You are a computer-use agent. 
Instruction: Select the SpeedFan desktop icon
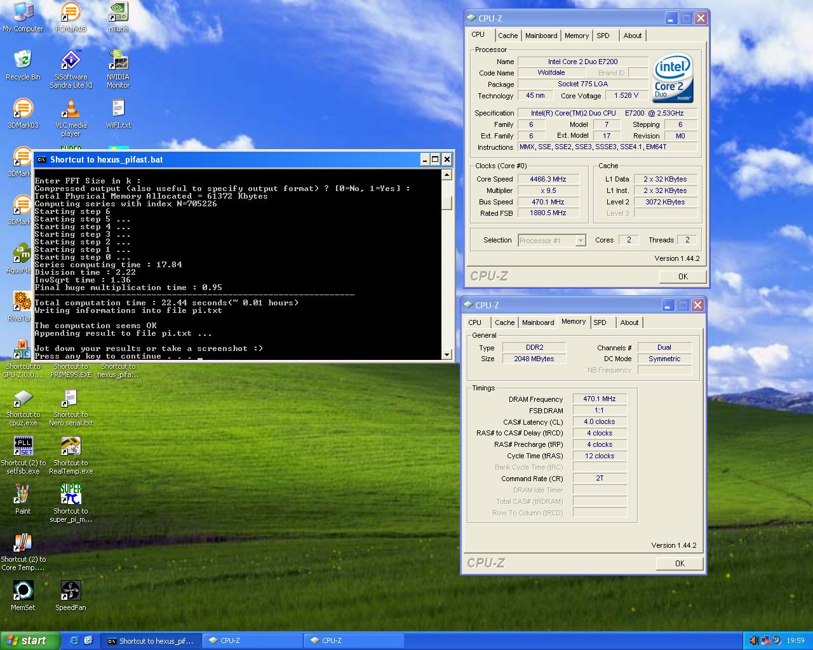71,596
